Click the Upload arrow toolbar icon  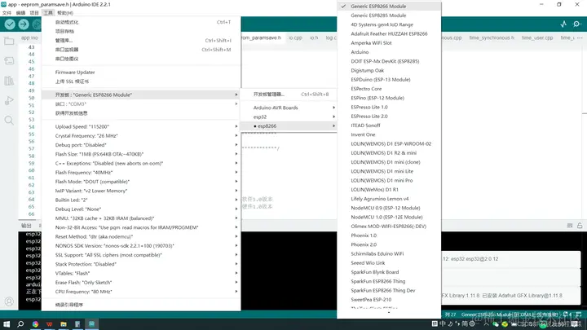pos(24,24)
